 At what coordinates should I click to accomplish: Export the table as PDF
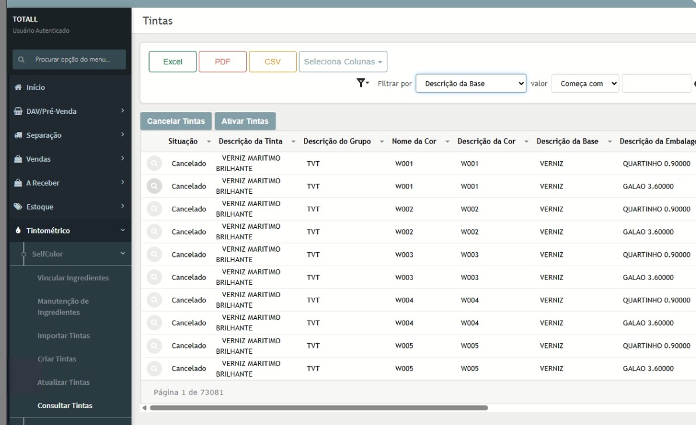point(223,62)
